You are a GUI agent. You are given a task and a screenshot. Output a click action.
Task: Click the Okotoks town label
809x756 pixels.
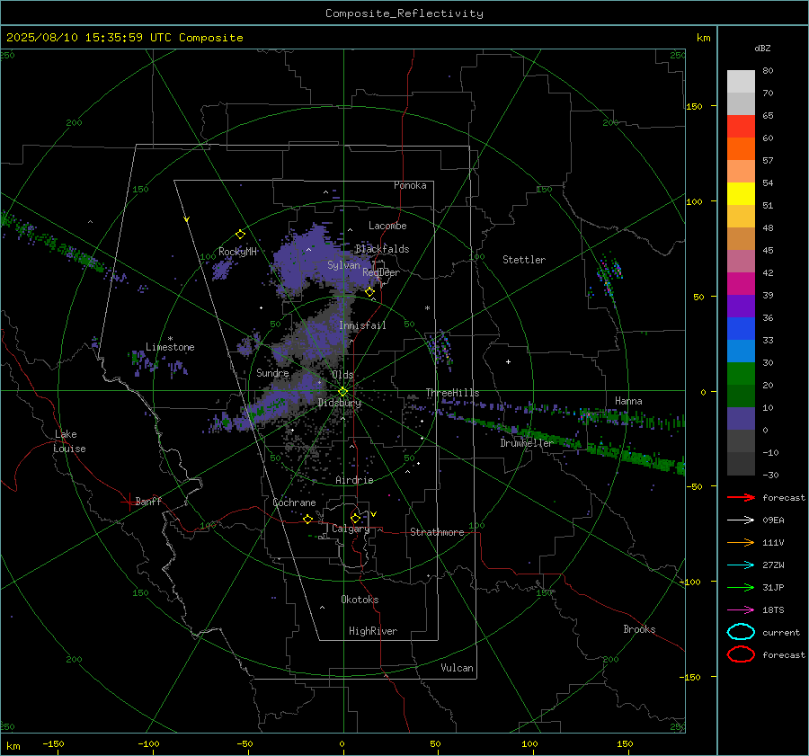[360, 600]
